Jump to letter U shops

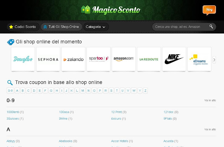[122, 91]
